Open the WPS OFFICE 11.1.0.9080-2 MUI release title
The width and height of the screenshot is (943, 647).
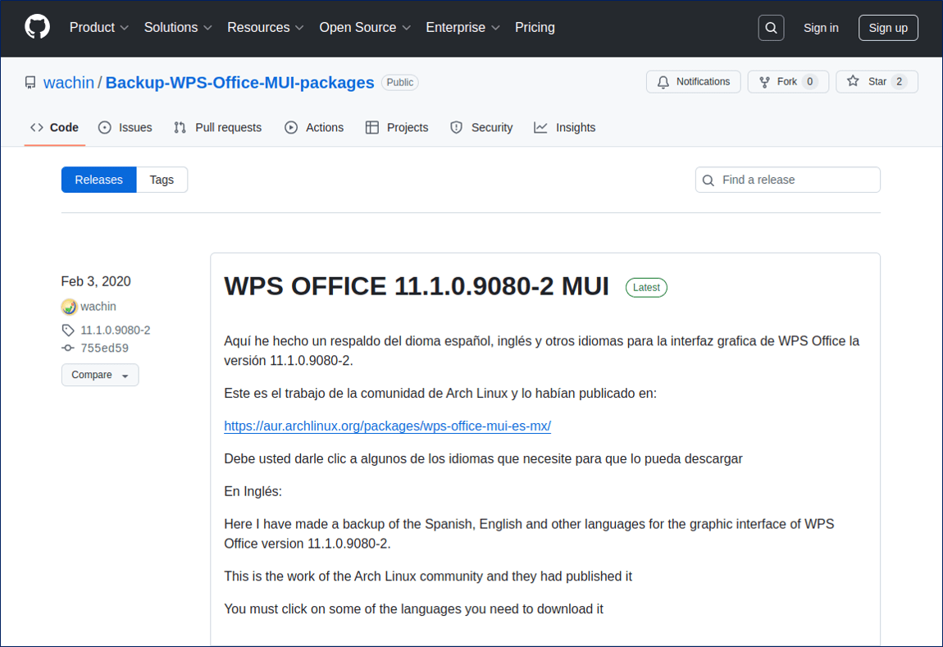click(417, 286)
